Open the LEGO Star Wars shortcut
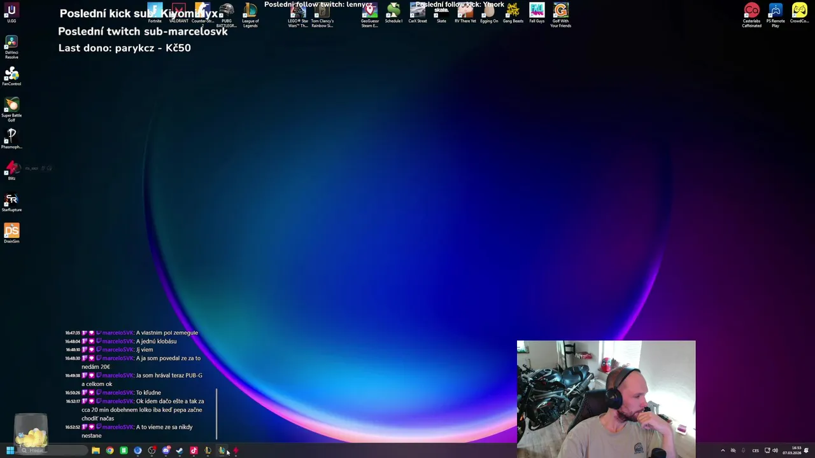This screenshot has height=458, width=815. click(x=298, y=15)
